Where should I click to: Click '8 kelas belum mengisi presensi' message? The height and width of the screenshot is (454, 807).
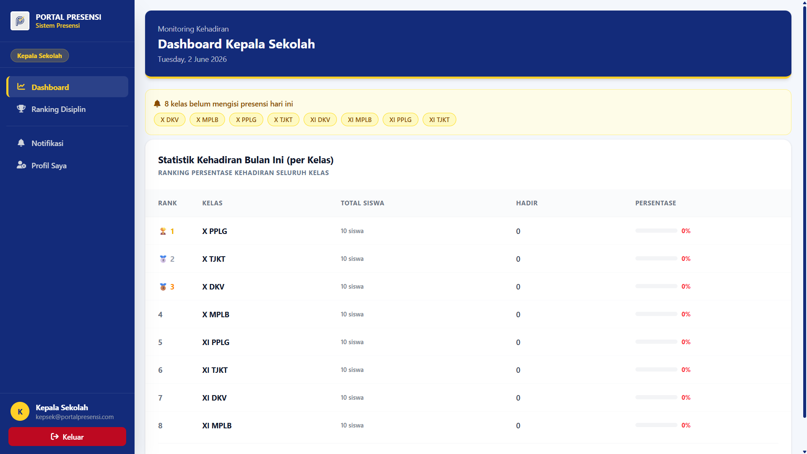click(229, 104)
